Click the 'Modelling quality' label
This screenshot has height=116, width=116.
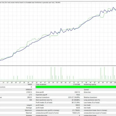coord(90,84)
